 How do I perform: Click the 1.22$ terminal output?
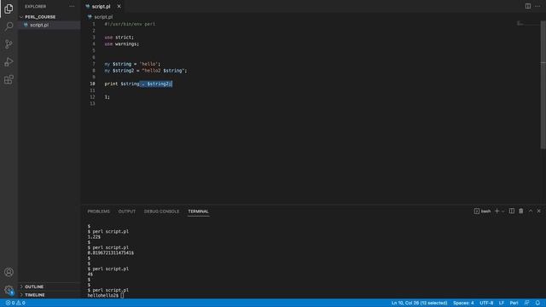coord(94,237)
